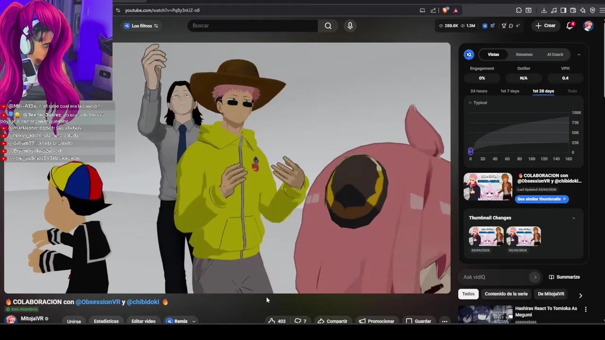Focus the Buscar search field
The height and width of the screenshot is (340, 605).
coord(253,25)
